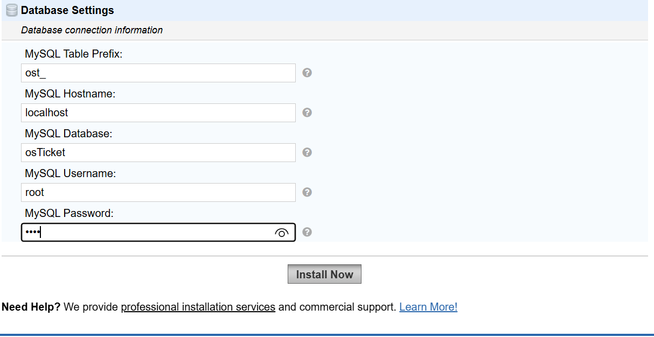Select the MySQL Database input box
Viewport: 654px width, 337px height.
pos(158,153)
